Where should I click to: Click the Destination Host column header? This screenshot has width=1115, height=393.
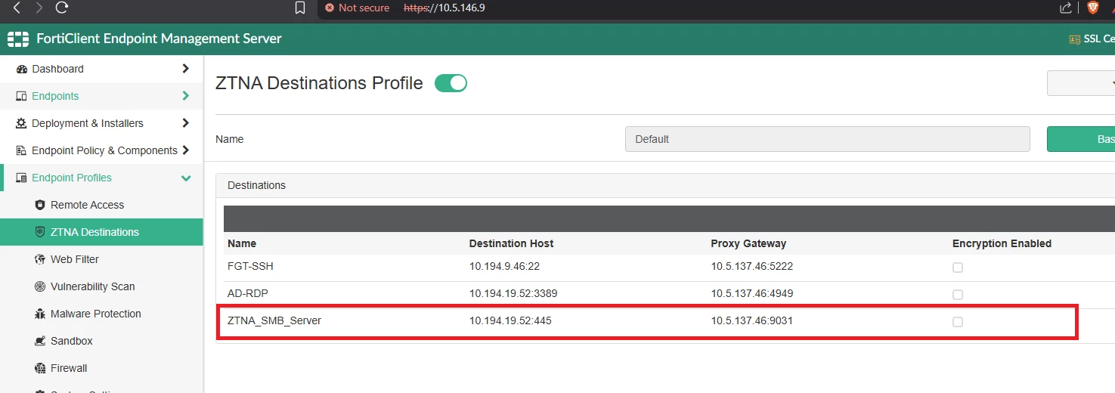pos(511,243)
